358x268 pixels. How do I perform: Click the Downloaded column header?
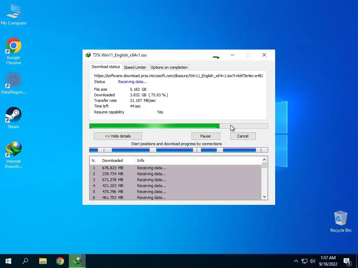click(117, 161)
